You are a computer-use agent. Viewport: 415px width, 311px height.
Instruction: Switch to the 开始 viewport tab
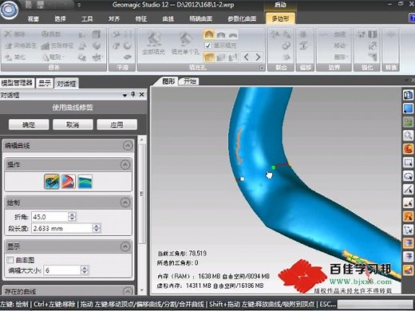190,81
